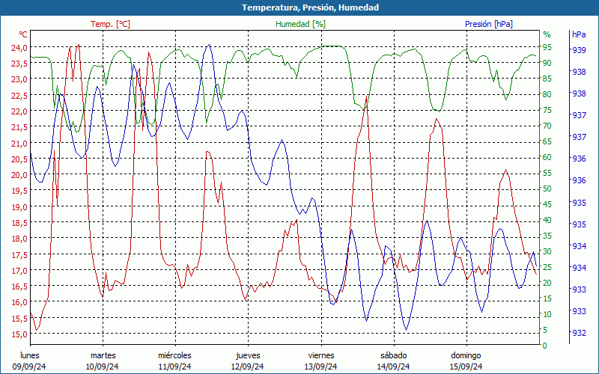Click the "%" unit atop humidity axis
This screenshot has width=599, height=374.
point(547,34)
